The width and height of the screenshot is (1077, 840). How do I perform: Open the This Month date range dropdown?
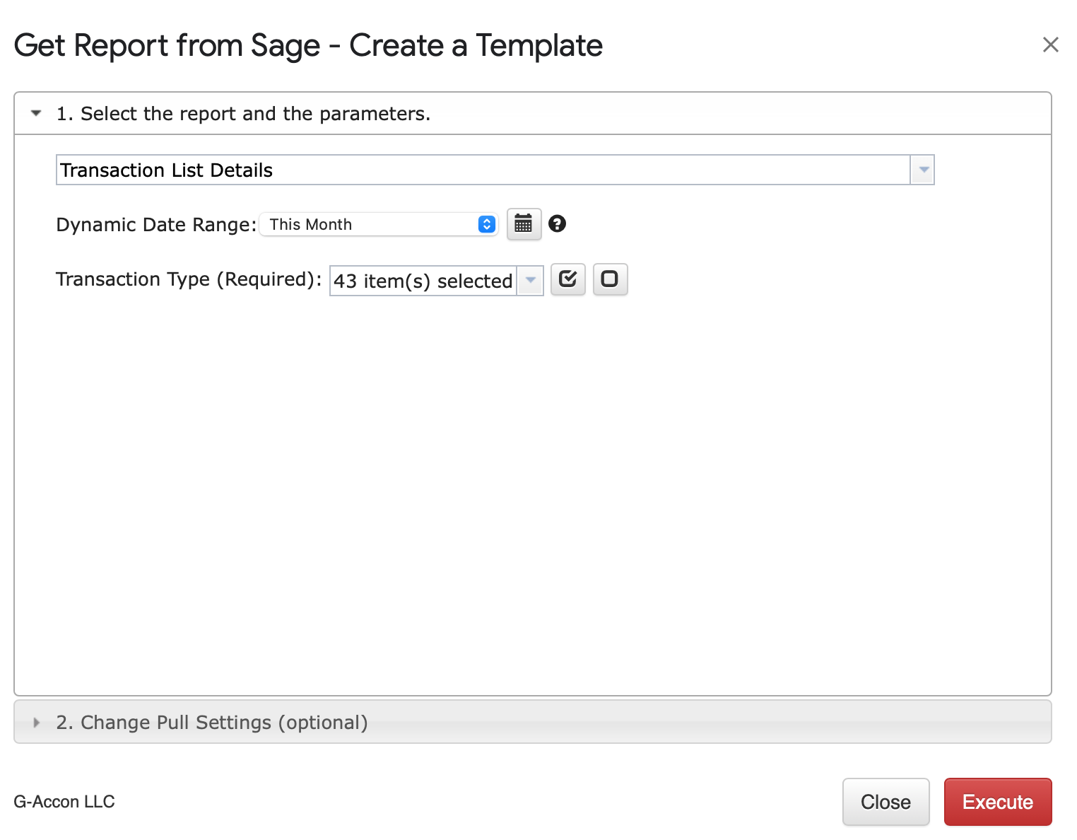[379, 224]
